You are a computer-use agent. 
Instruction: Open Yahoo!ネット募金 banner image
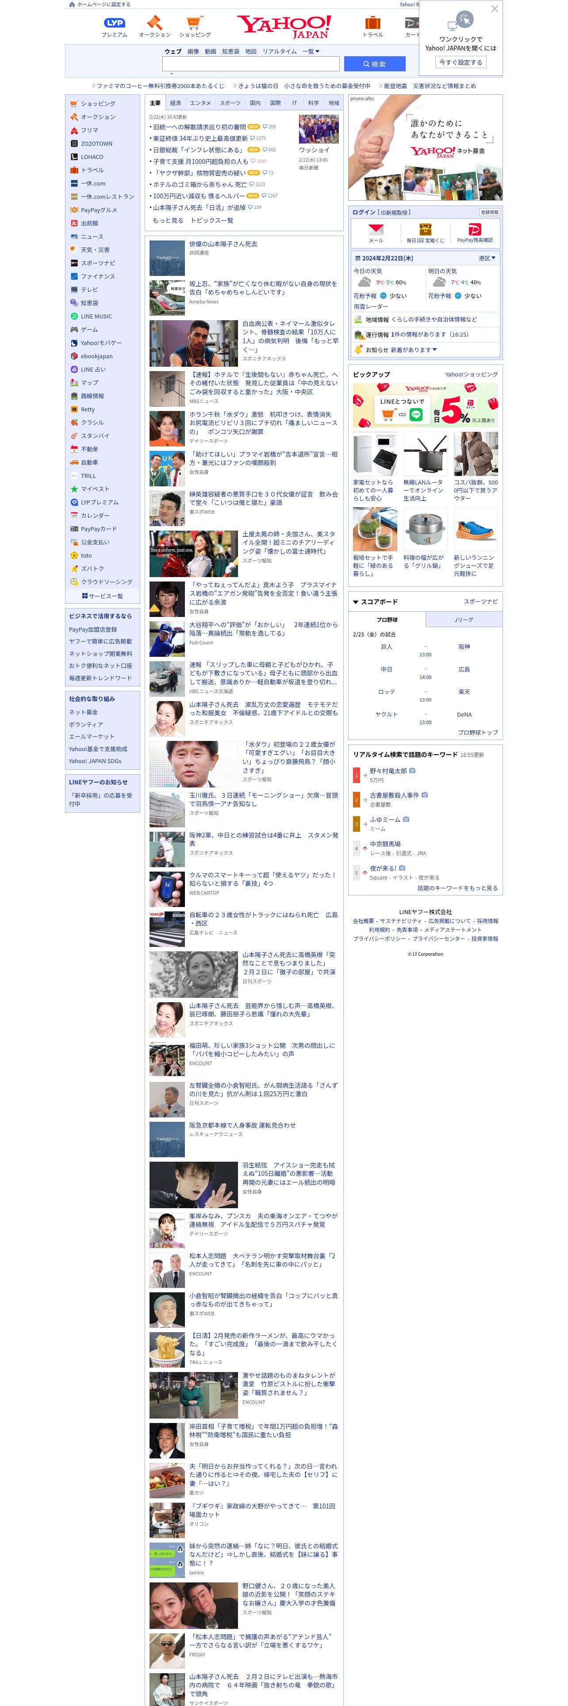coord(425,147)
